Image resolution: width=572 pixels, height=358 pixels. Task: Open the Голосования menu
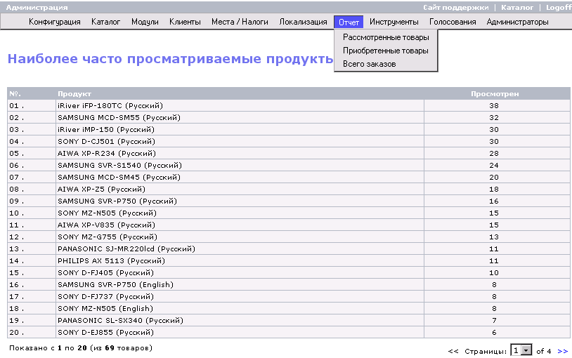pos(453,22)
